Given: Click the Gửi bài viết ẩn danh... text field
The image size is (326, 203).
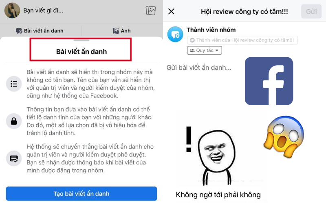Looking at the screenshot, I should click(x=199, y=67).
